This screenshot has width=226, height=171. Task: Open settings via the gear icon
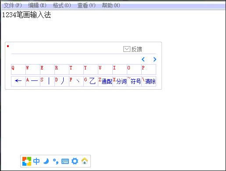[x=75, y=161]
